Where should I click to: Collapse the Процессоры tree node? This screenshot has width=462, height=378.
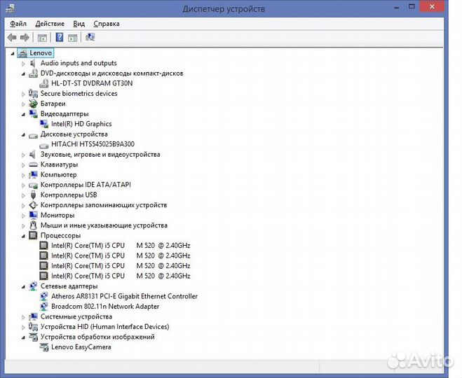click(x=23, y=236)
